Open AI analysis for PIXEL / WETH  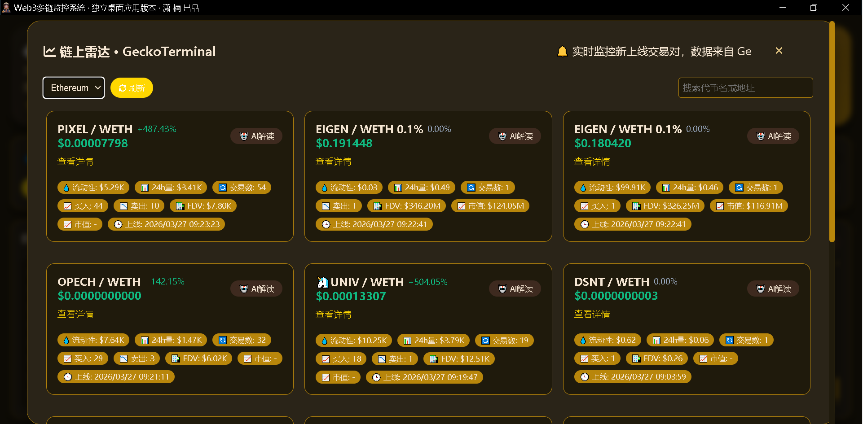click(256, 136)
